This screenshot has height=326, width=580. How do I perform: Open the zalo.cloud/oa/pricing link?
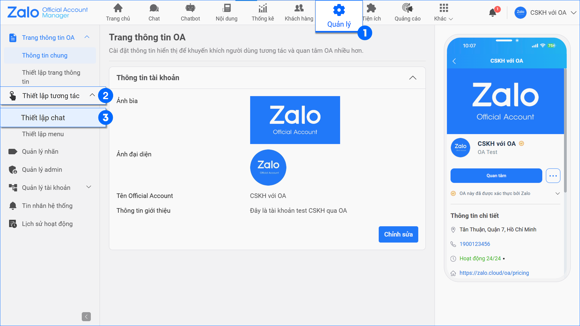coord(494,273)
